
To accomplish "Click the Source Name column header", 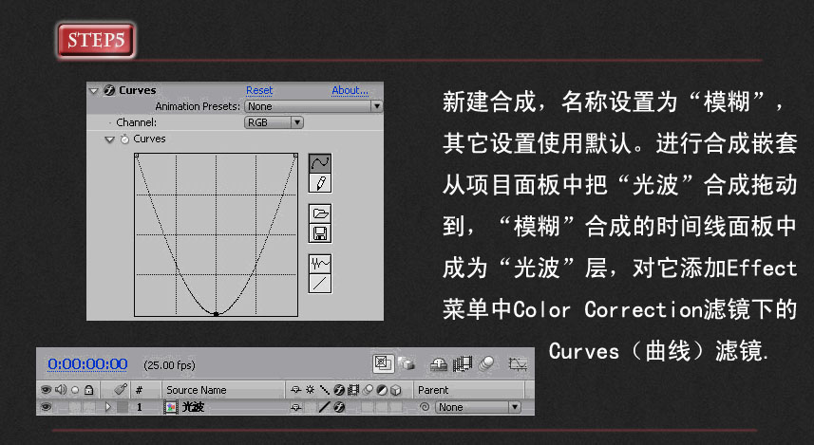I will (197, 390).
